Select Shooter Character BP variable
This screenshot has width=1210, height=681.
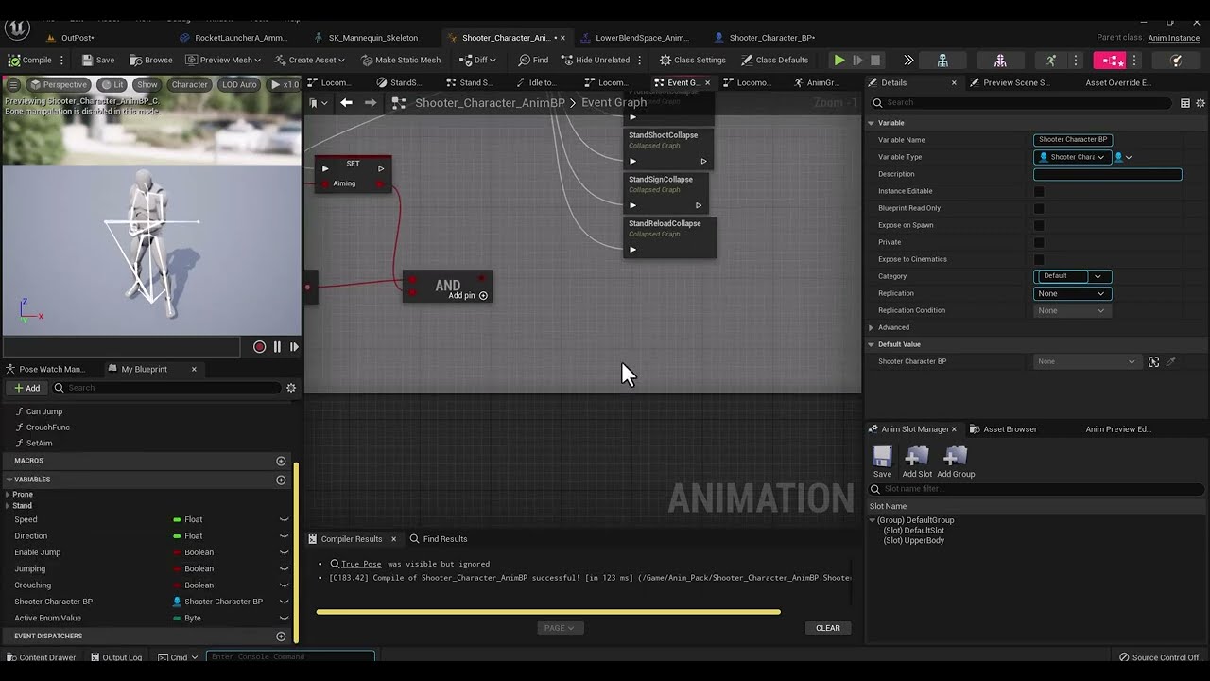53,602
